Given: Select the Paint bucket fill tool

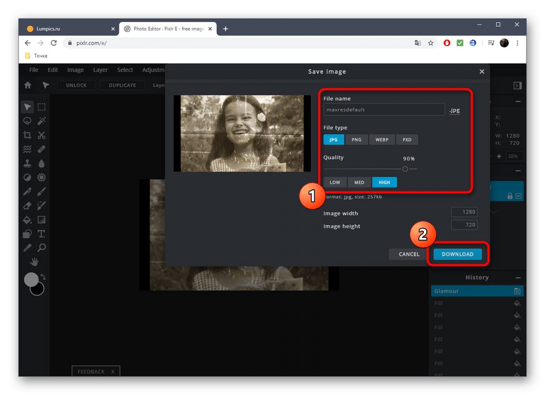Looking at the screenshot, I should pyautogui.click(x=27, y=220).
